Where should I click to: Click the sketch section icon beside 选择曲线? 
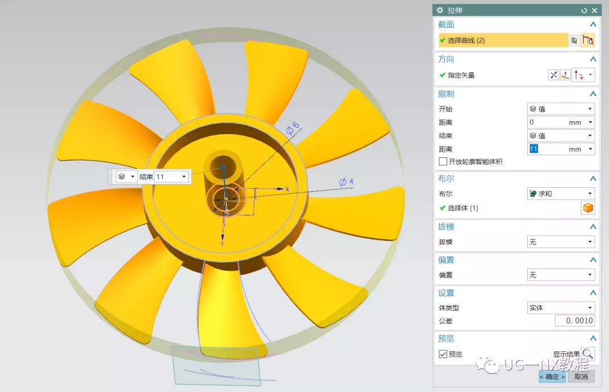574,41
